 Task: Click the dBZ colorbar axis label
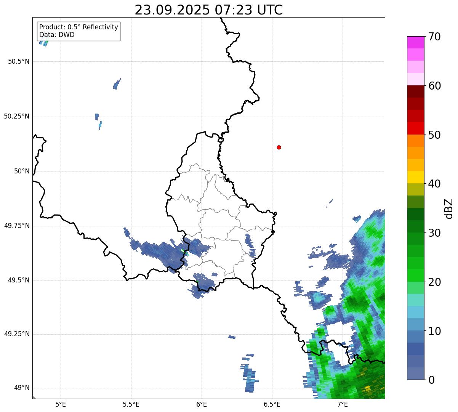(x=449, y=208)
